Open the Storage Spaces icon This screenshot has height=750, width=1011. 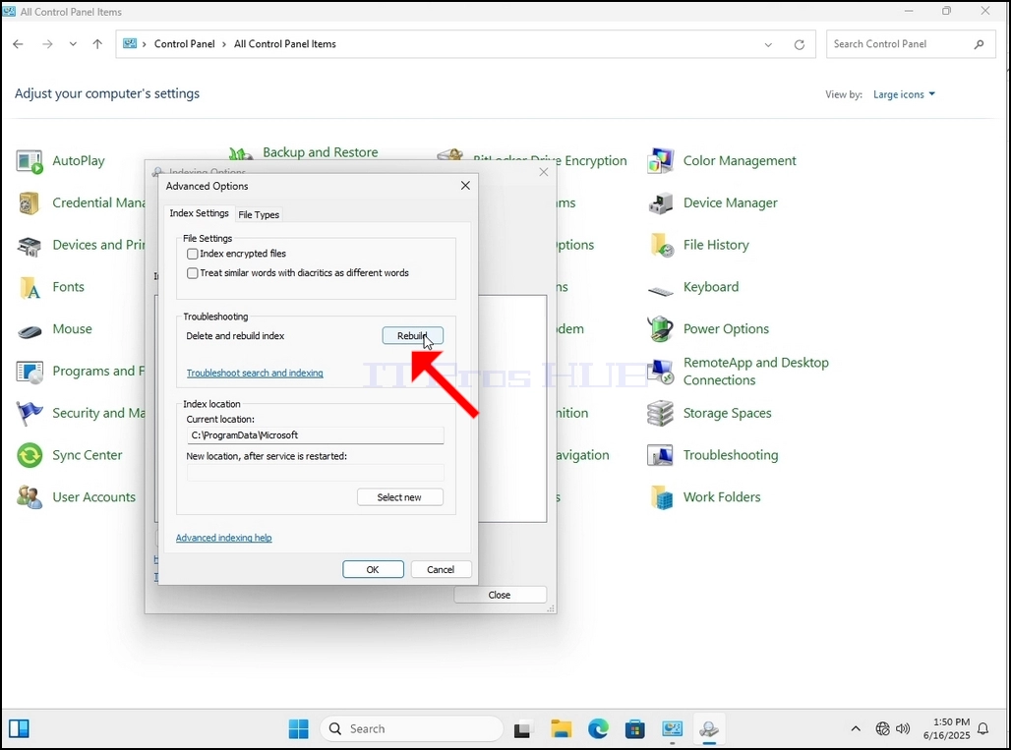pyautogui.click(x=660, y=414)
